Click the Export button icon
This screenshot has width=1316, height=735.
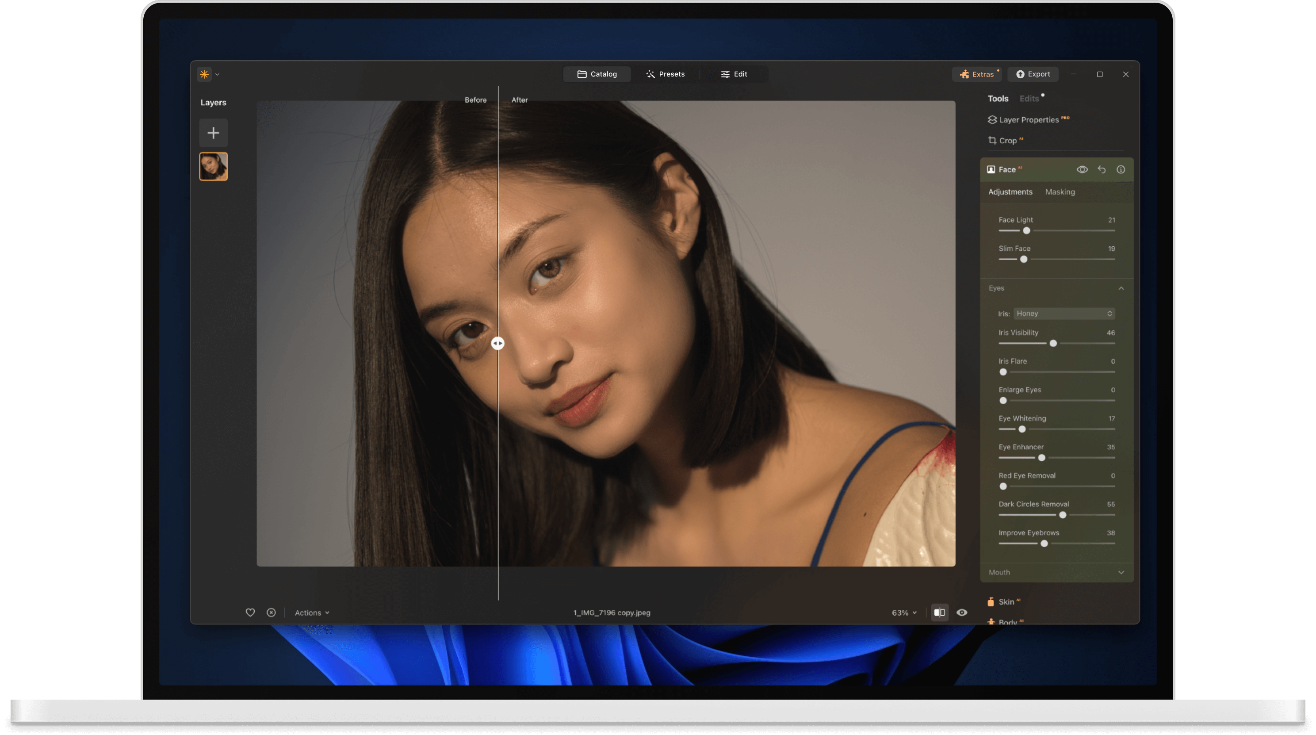tap(1020, 74)
